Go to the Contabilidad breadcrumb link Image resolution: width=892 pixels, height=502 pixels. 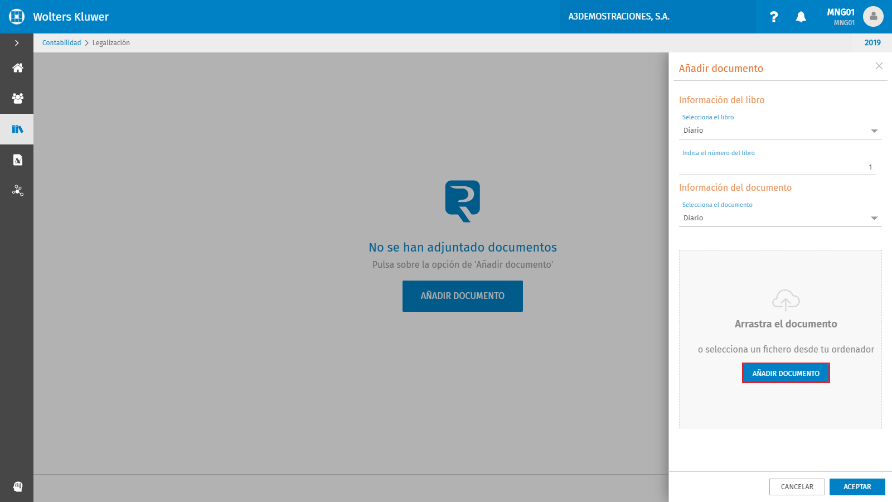point(61,43)
